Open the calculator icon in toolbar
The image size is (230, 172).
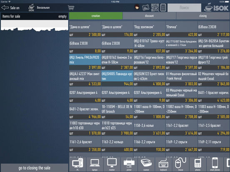(163, 7)
